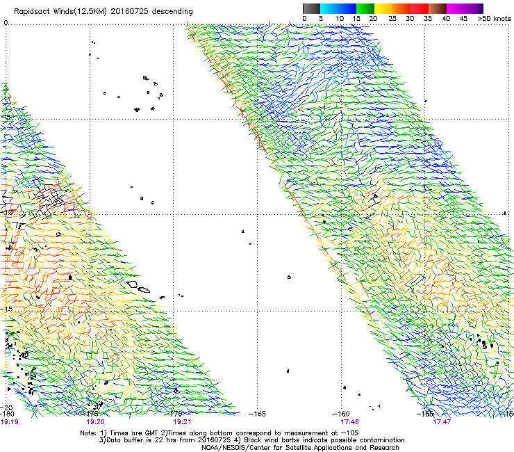Click the '>50 knots' legend label
This screenshot has height=452, width=514.
(494, 19)
